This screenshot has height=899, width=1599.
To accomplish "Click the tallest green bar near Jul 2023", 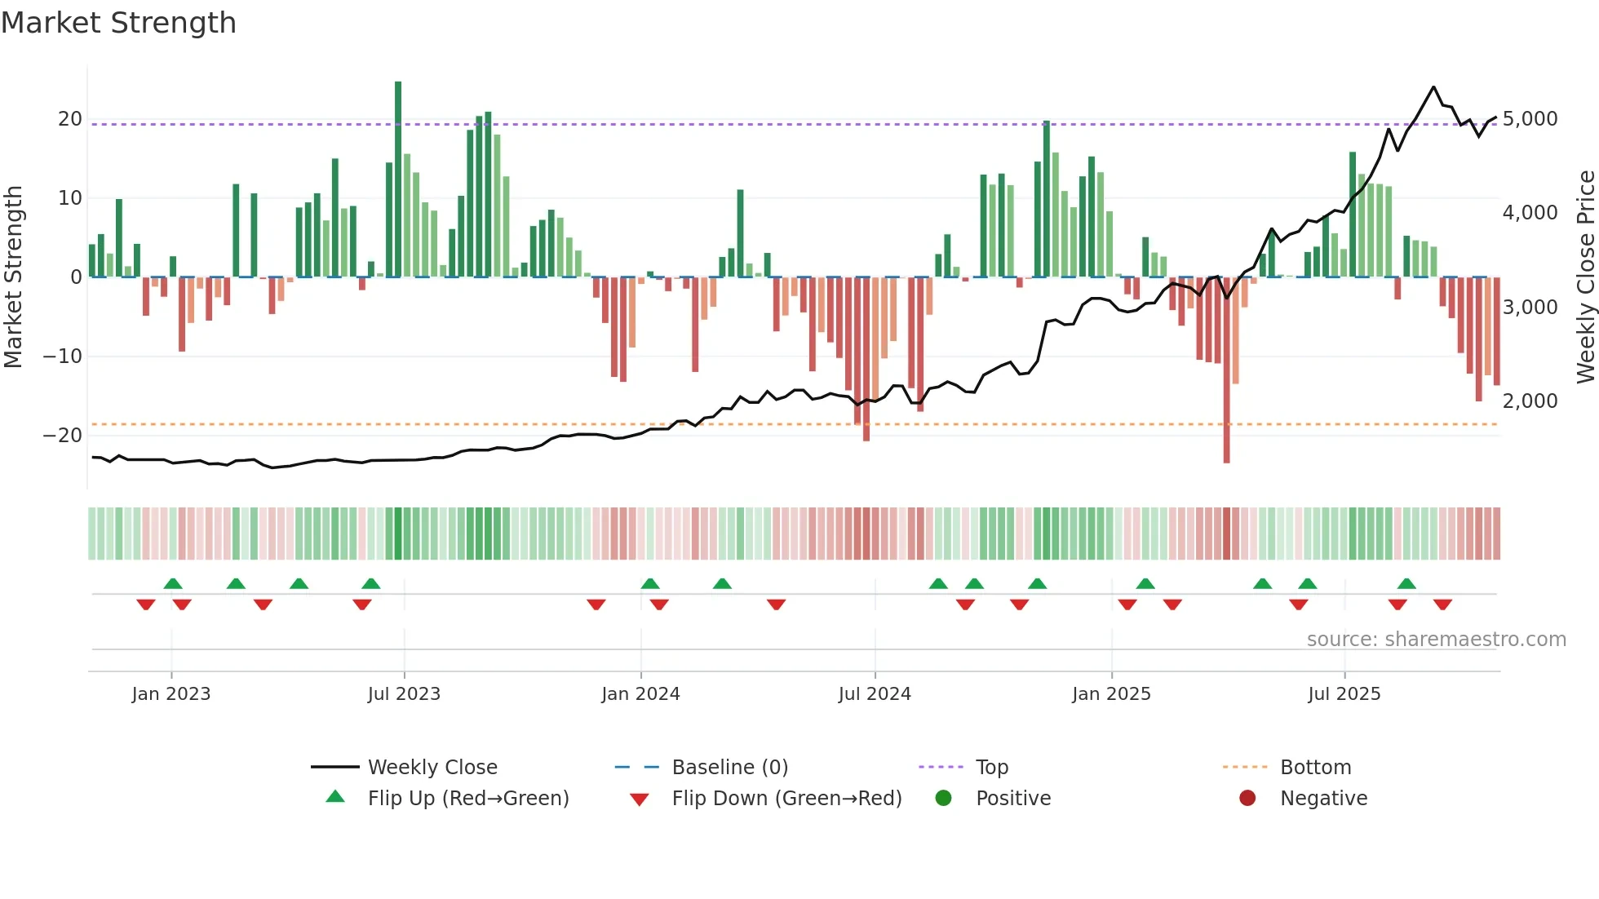I will pyautogui.click(x=398, y=179).
